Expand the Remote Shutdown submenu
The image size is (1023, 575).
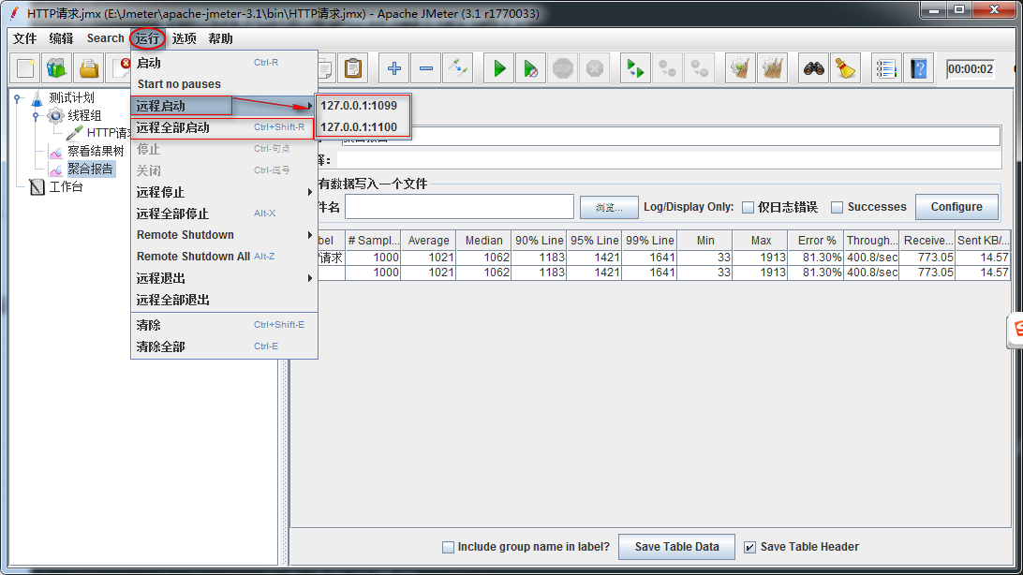coord(224,235)
